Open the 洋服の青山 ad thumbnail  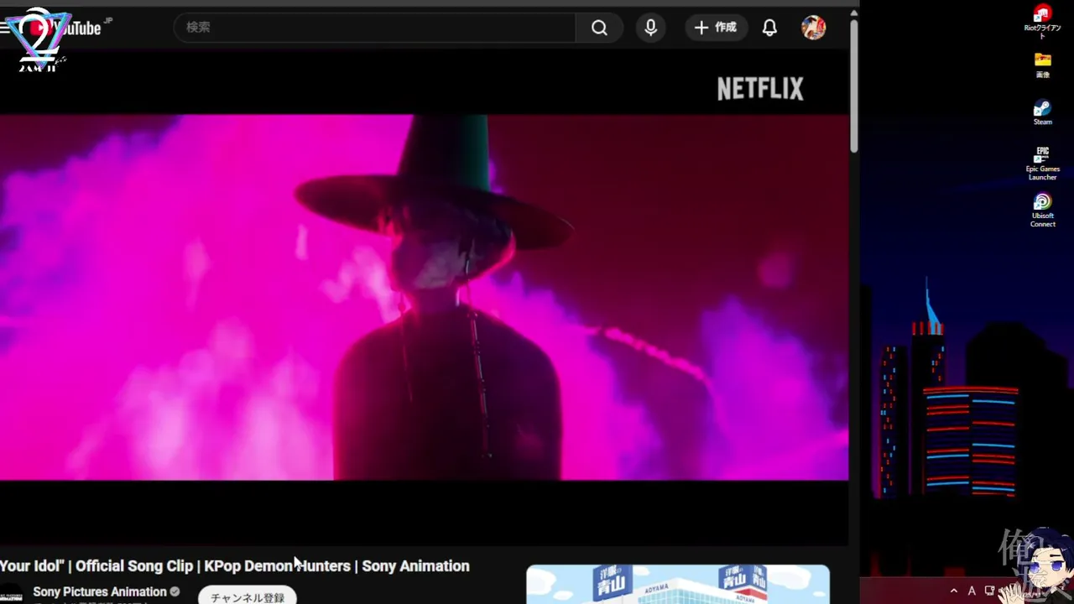pos(678,585)
